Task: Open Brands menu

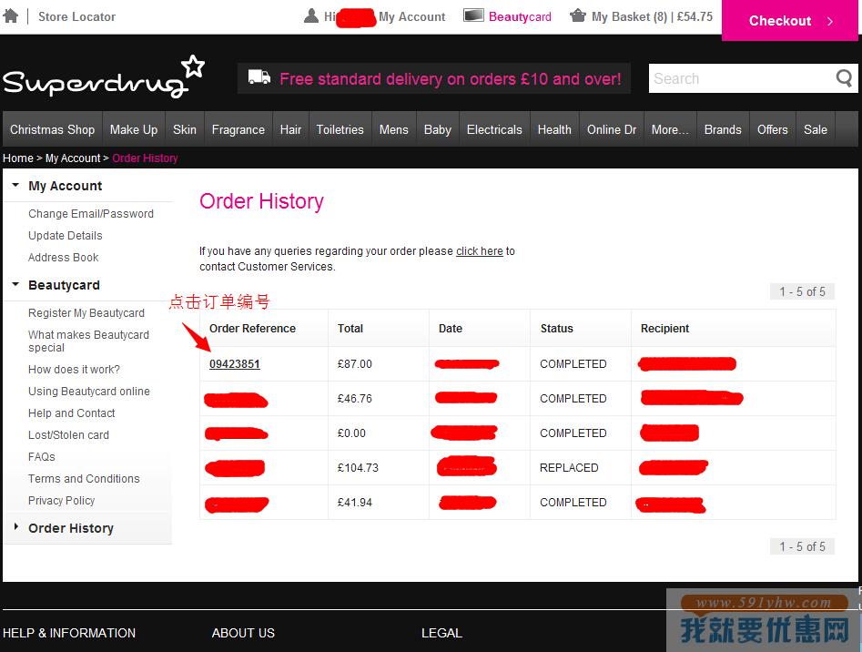Action: pyautogui.click(x=723, y=129)
